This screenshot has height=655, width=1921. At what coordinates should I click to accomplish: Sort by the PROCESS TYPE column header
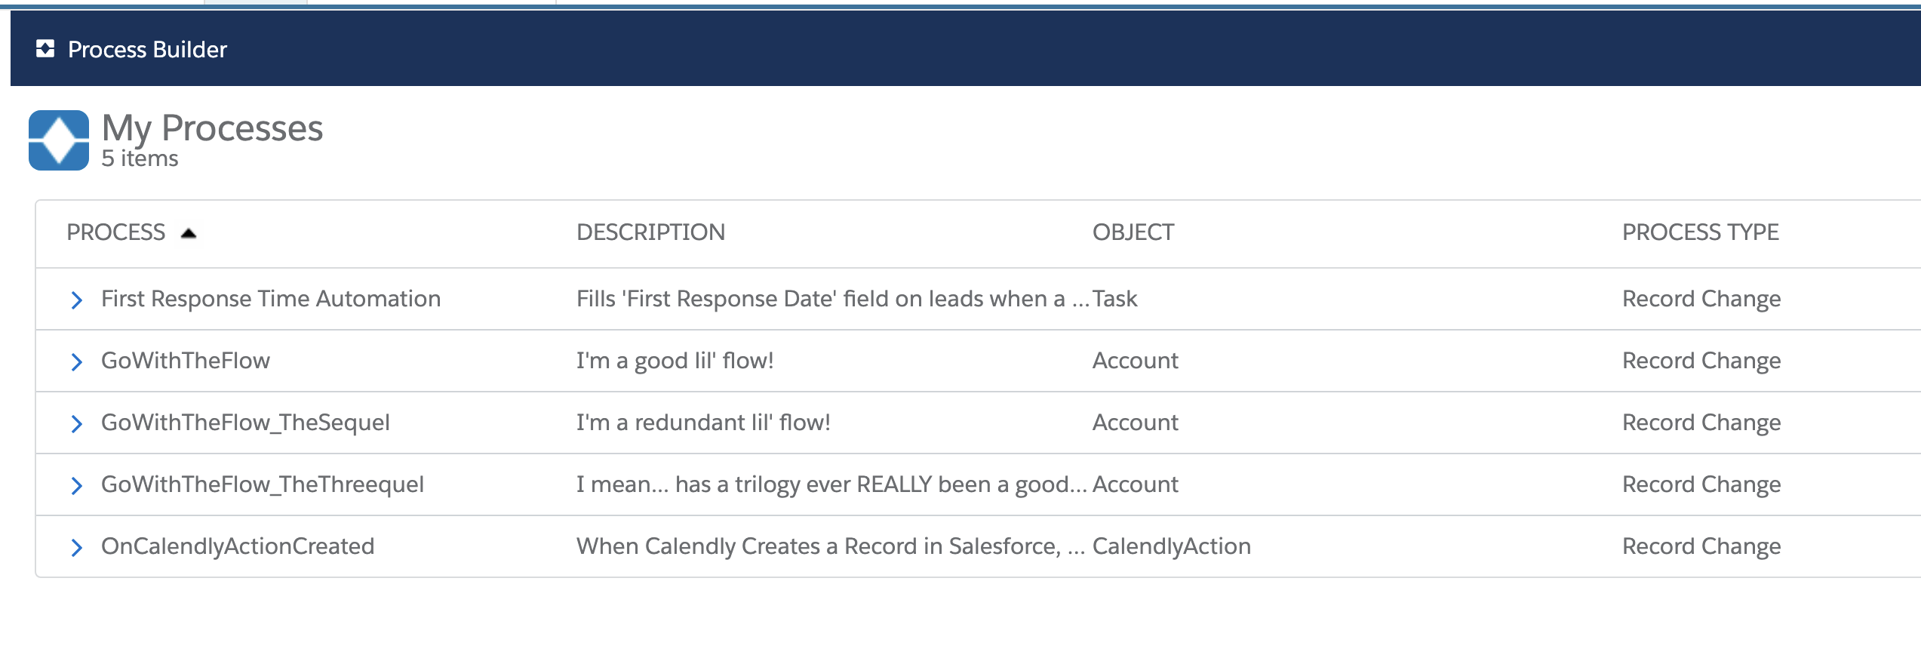tap(1701, 232)
